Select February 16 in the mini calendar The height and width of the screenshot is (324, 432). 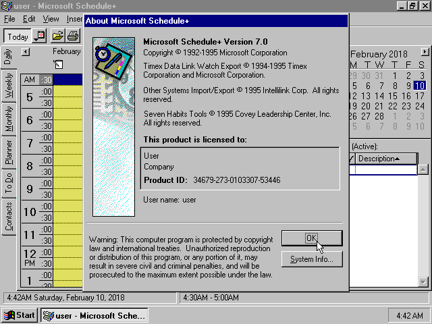point(407,96)
